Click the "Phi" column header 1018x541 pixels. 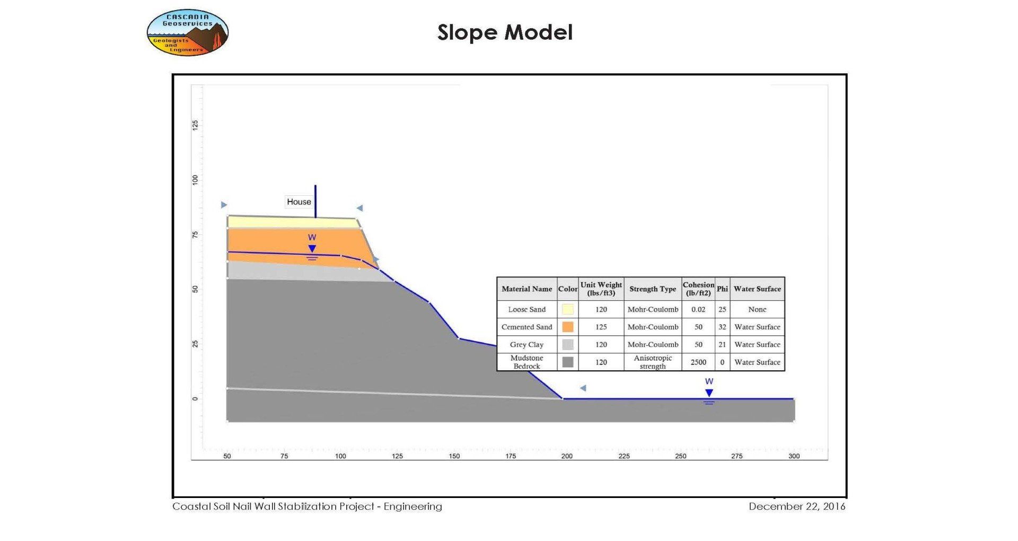(722, 289)
